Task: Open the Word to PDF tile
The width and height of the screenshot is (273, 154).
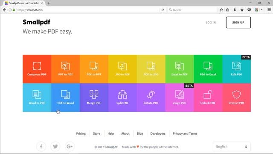Action: 37,98
